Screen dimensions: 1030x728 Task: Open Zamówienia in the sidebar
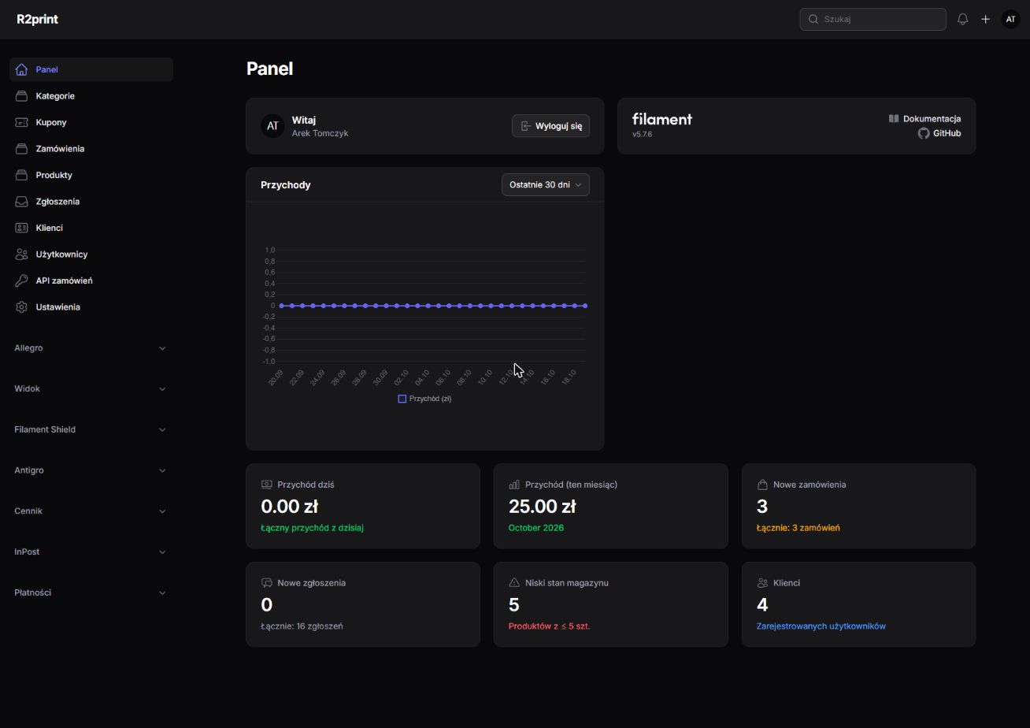(91, 149)
